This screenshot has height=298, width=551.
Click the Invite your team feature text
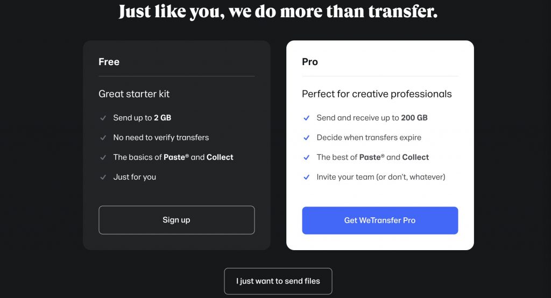coord(380,177)
